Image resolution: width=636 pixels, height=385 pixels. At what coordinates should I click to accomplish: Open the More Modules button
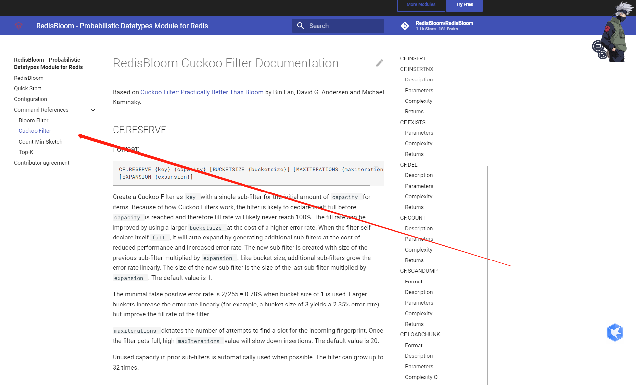point(421,5)
